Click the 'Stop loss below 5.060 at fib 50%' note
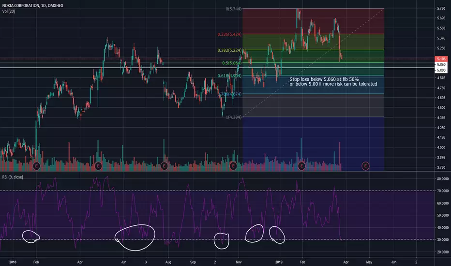The image size is (451, 266). [324, 79]
